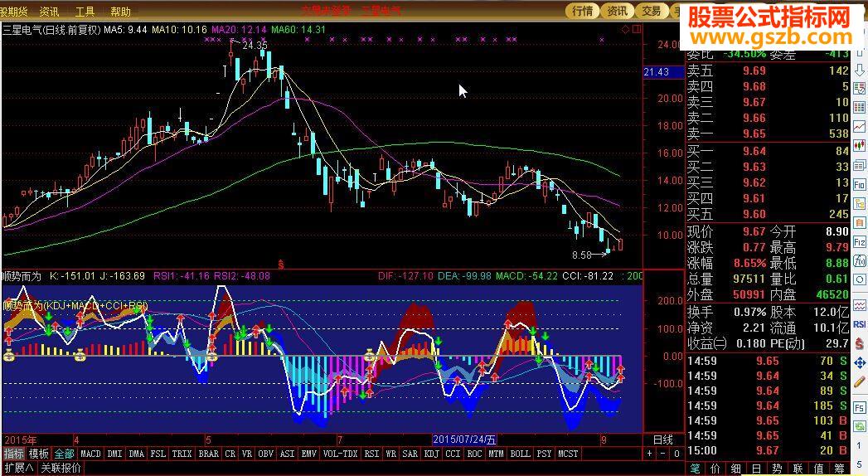Expand the 扩展 panel at bottom left

17,468
